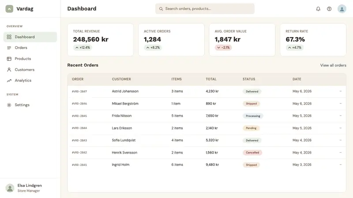Click customer name Ingrid Holm
The width and height of the screenshot is (353, 198).
[x=120, y=165]
